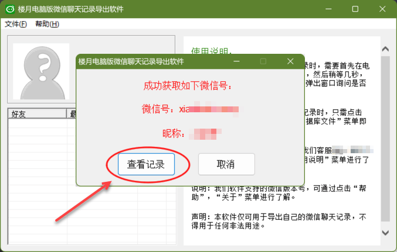Viewport: 397px width, 252px height.
Task: Open the 帮助(H) menu
Action: pyautogui.click(x=47, y=24)
